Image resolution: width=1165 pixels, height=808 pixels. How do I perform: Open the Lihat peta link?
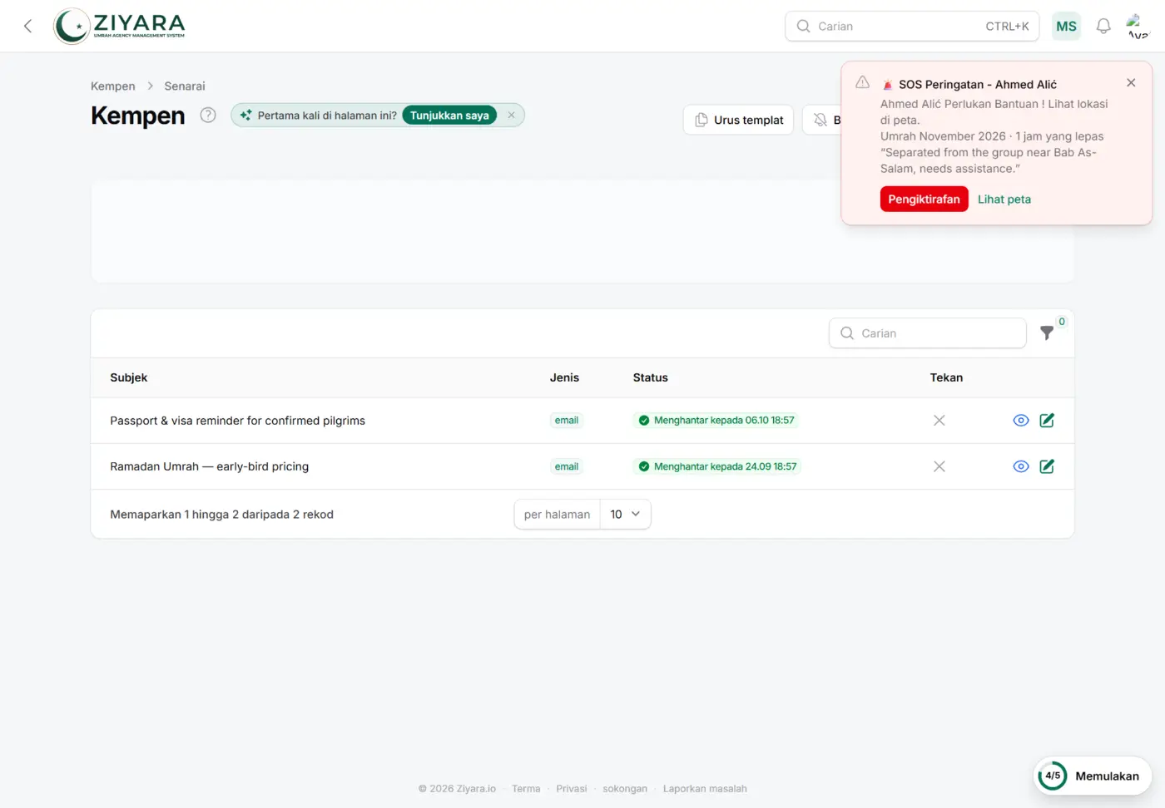pyautogui.click(x=1004, y=200)
